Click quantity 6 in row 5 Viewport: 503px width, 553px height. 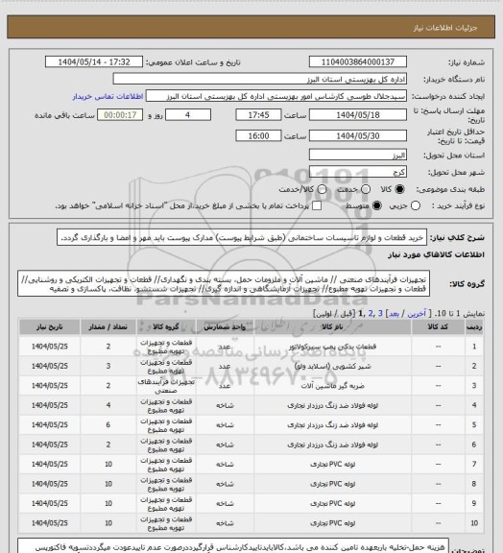pyautogui.click(x=108, y=425)
